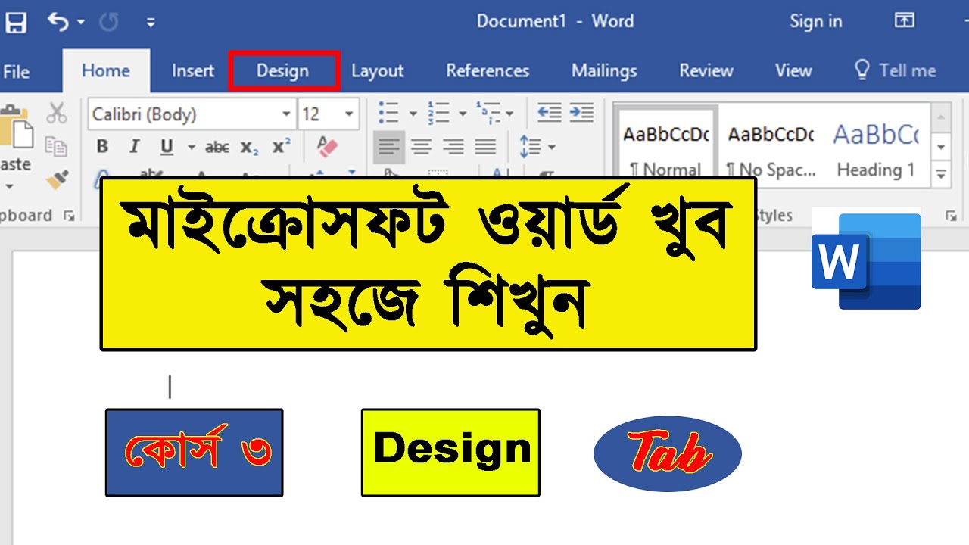Toggle Underline formatting

[167, 147]
